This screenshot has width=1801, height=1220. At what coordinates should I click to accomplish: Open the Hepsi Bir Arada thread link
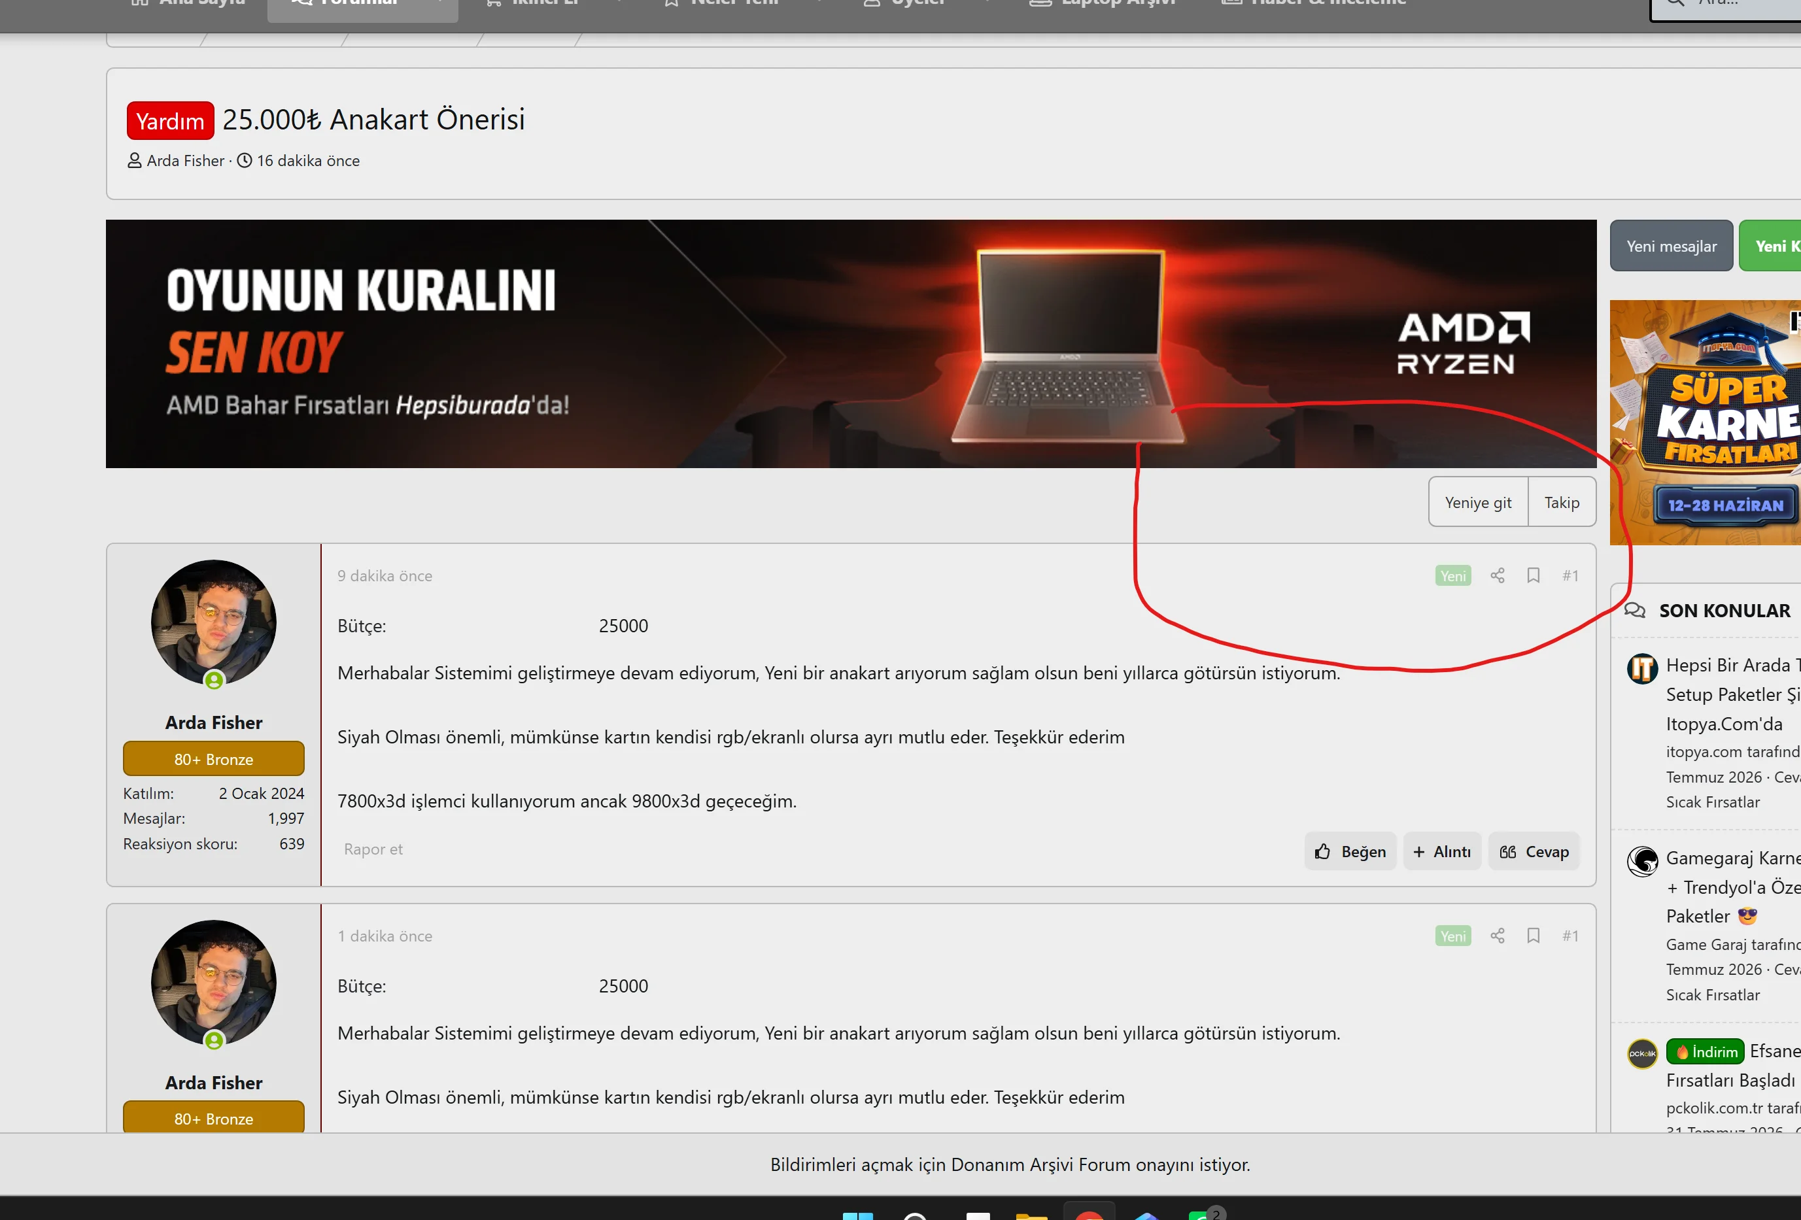1734,694
